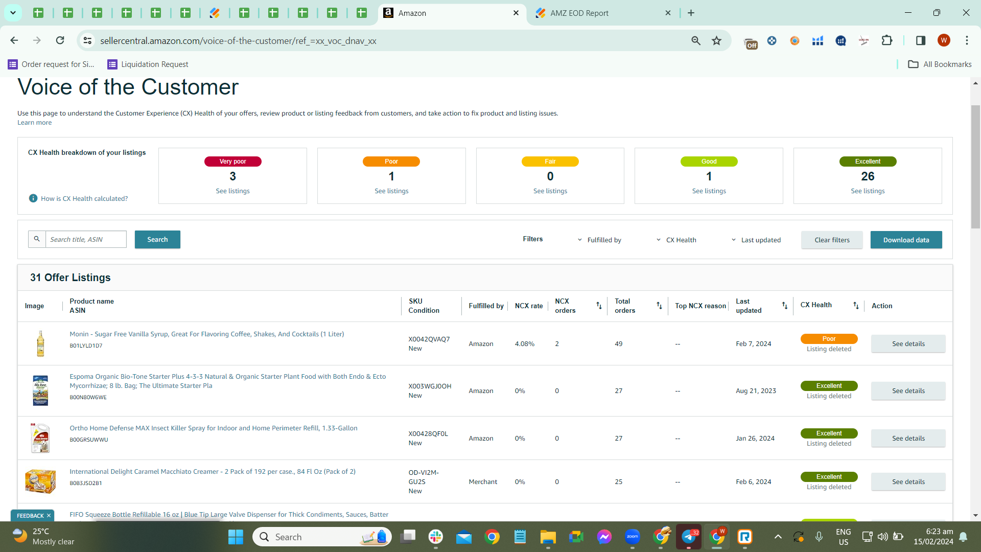Open the Chrome tab search dropdown

[x=13, y=13]
